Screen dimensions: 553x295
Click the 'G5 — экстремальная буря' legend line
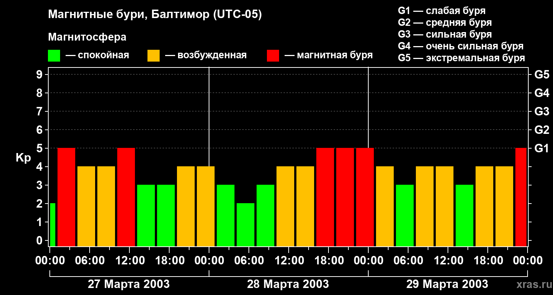[x=461, y=58]
